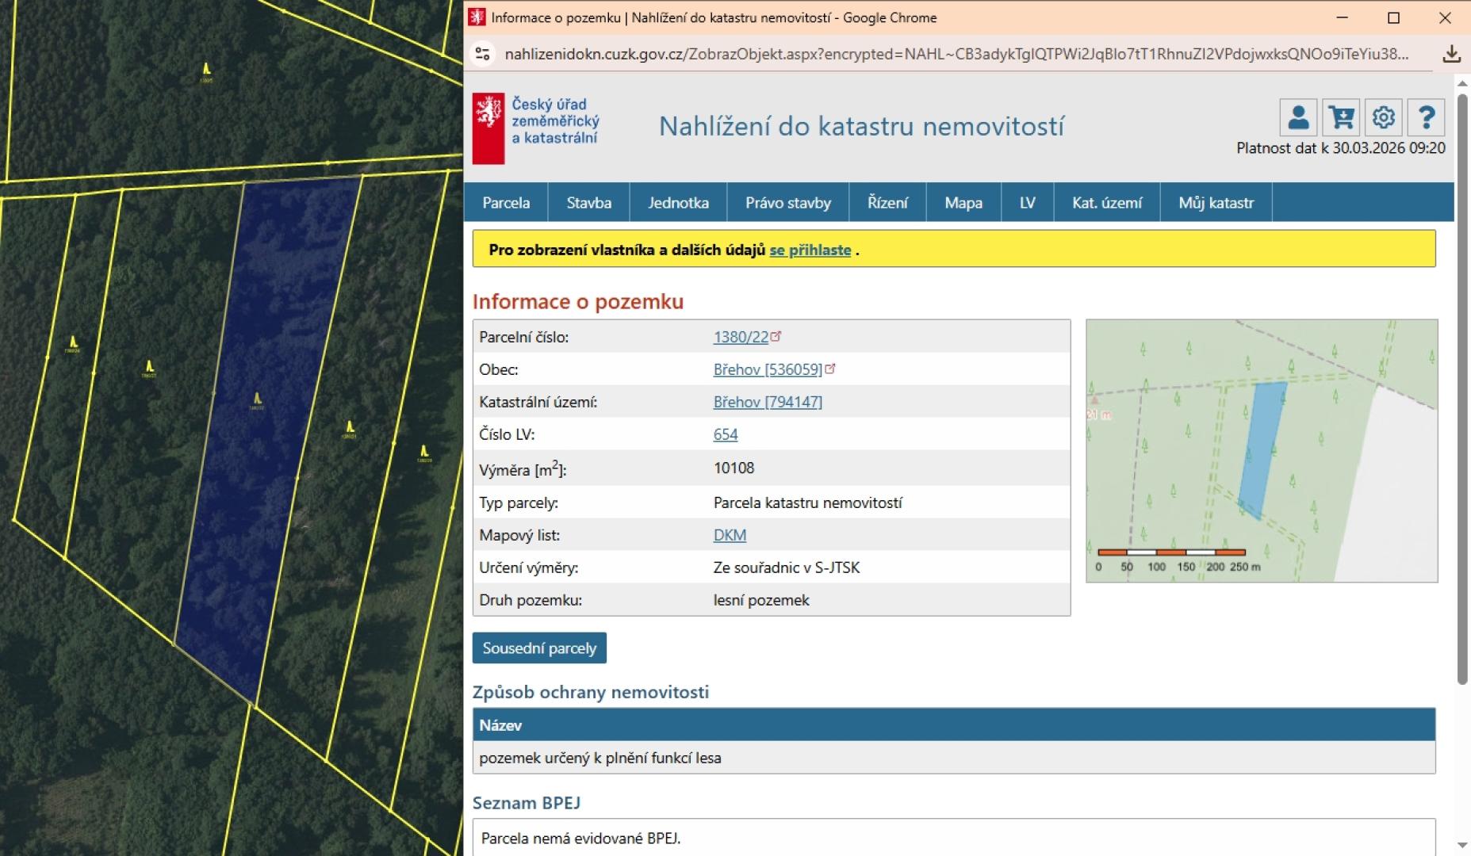Click the DKM map sheet link
The width and height of the screenshot is (1471, 856).
pos(730,535)
